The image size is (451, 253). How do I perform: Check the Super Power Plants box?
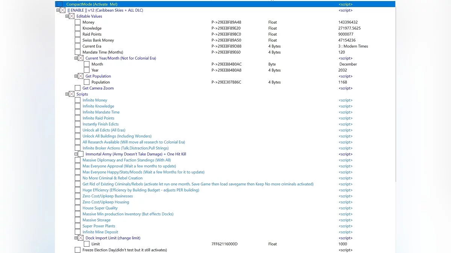(77, 226)
